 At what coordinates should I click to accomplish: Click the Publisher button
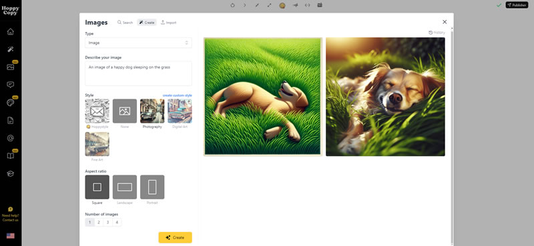[x=517, y=5]
